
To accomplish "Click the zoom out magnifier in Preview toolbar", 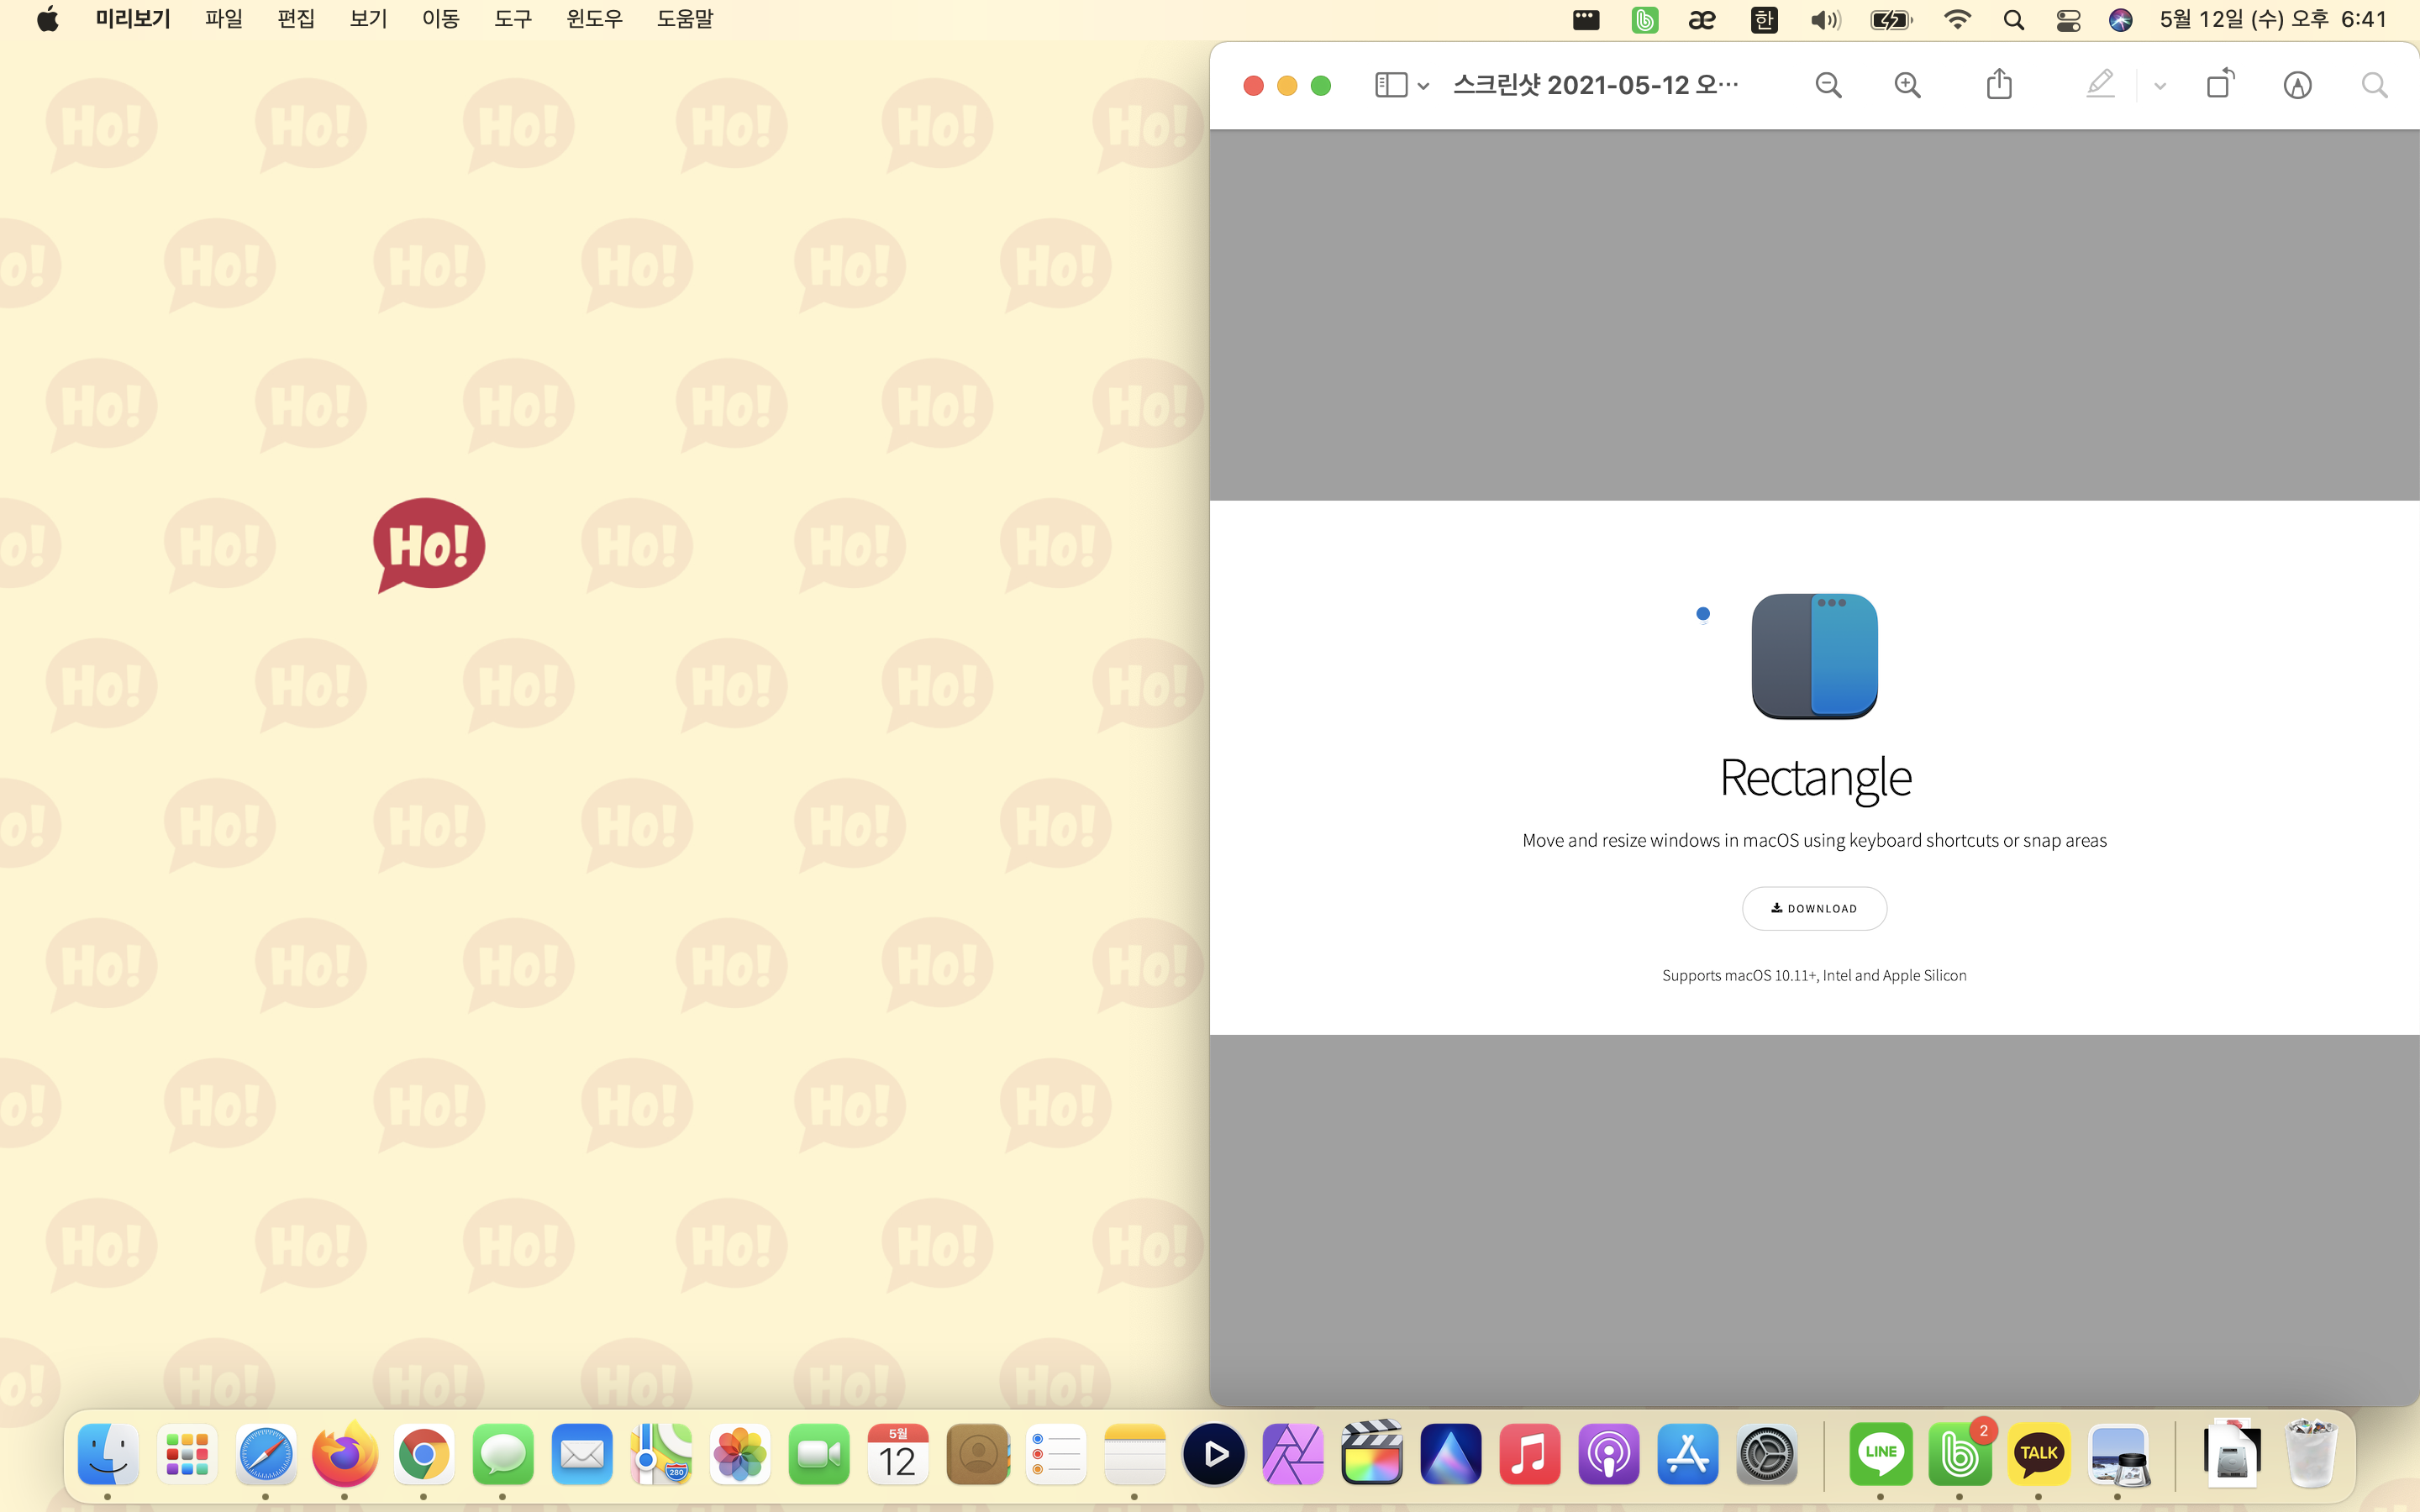I will pos(1828,85).
